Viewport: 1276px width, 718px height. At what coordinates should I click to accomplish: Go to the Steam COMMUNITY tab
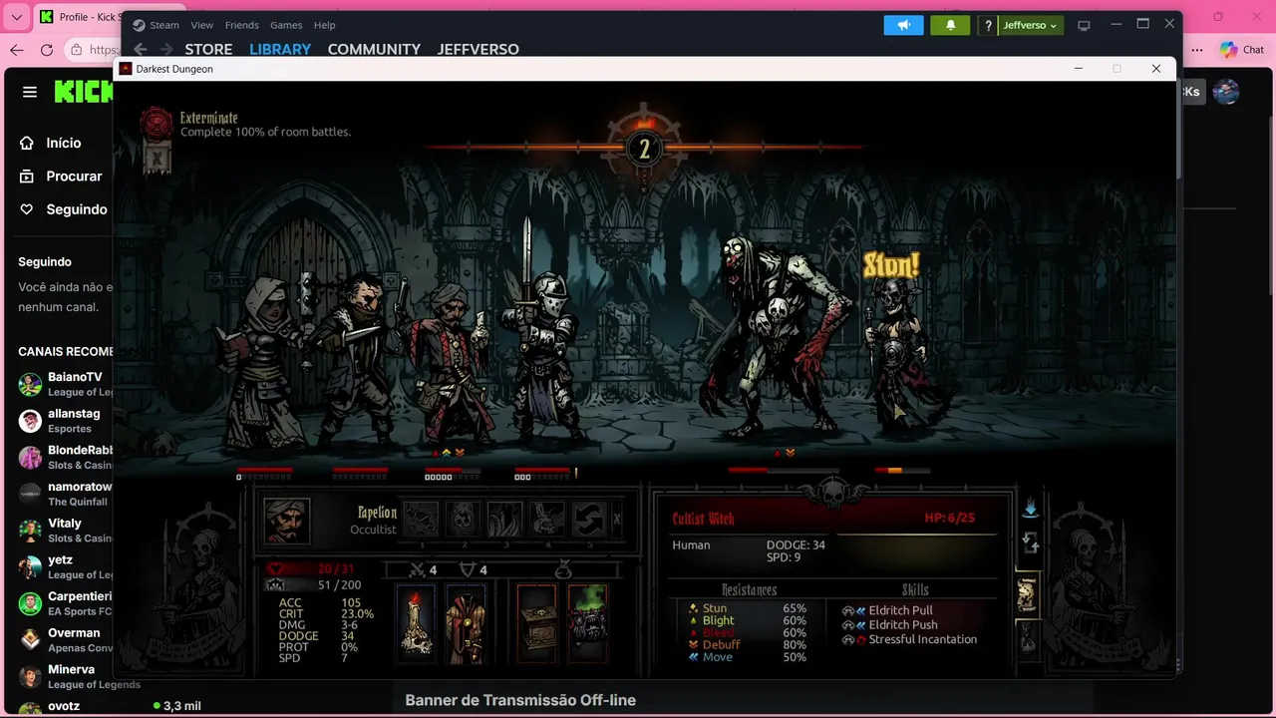[x=374, y=49]
